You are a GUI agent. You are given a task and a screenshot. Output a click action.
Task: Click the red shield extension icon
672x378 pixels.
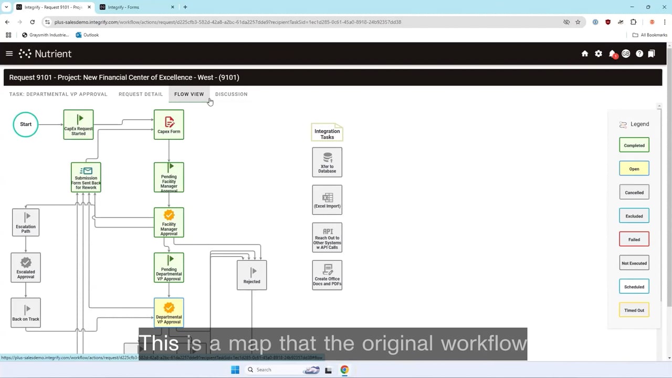(x=608, y=22)
